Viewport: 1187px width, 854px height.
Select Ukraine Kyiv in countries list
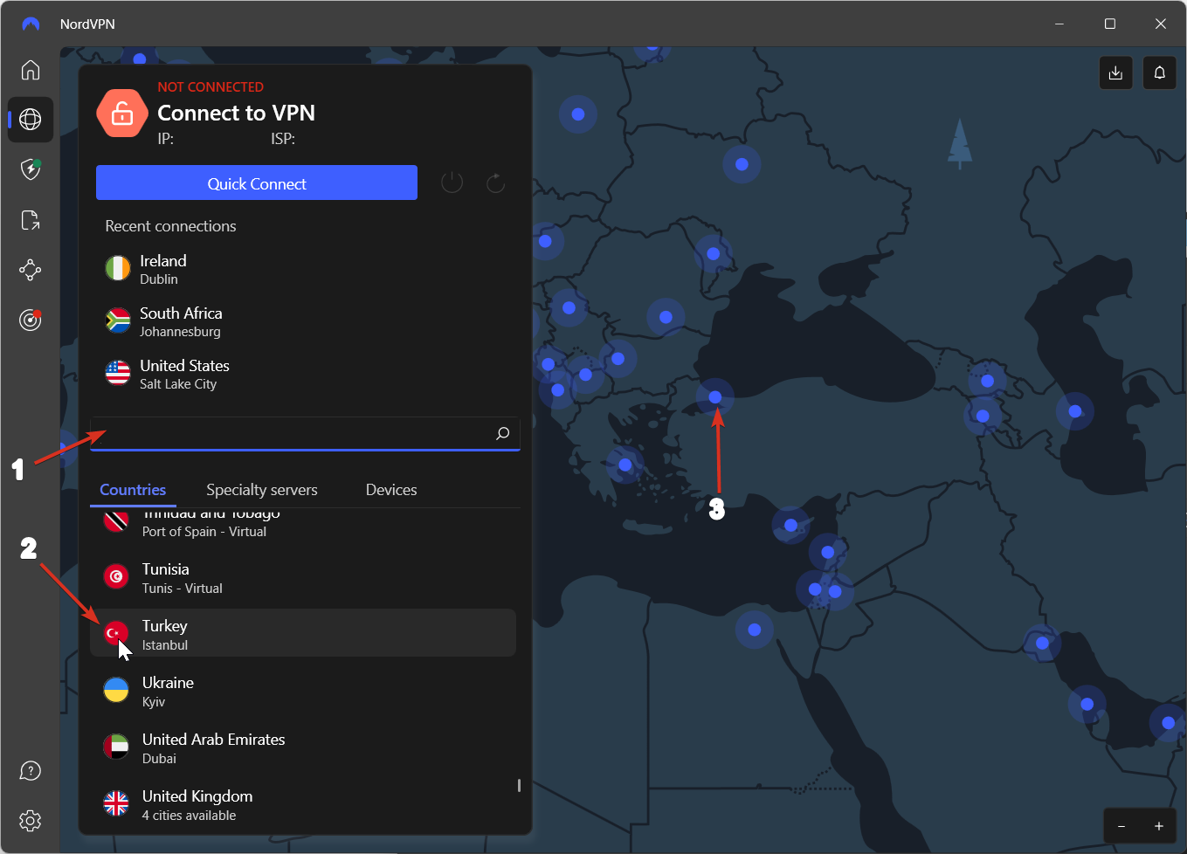tap(303, 690)
